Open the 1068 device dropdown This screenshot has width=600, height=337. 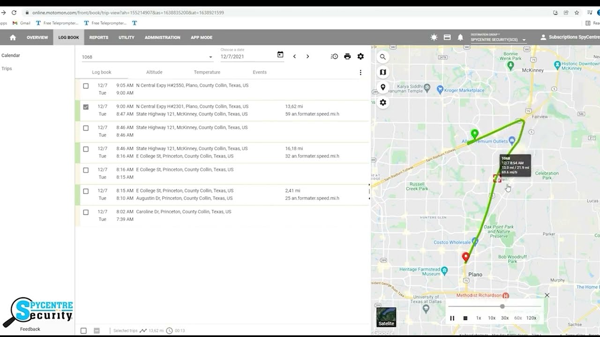[x=148, y=57]
